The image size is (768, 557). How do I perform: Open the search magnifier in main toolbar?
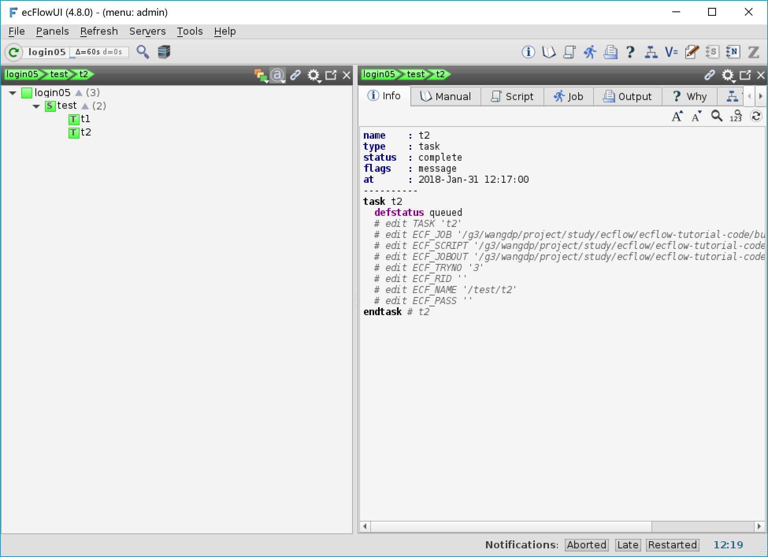[x=143, y=52]
